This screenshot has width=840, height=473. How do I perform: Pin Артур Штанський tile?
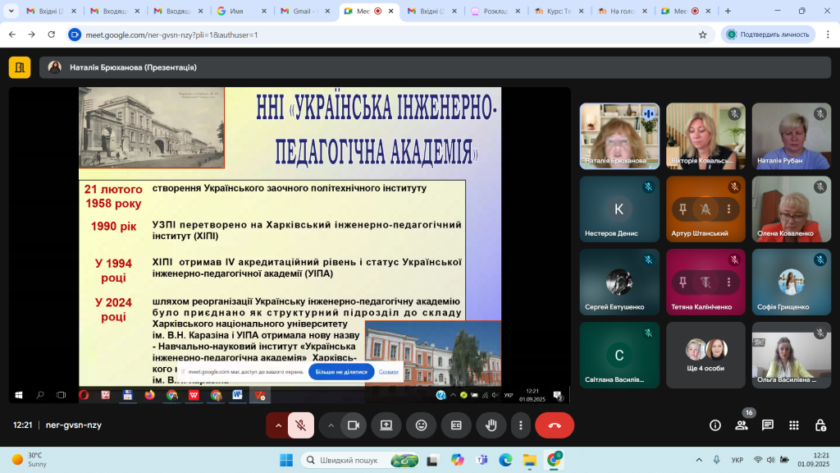pos(682,209)
